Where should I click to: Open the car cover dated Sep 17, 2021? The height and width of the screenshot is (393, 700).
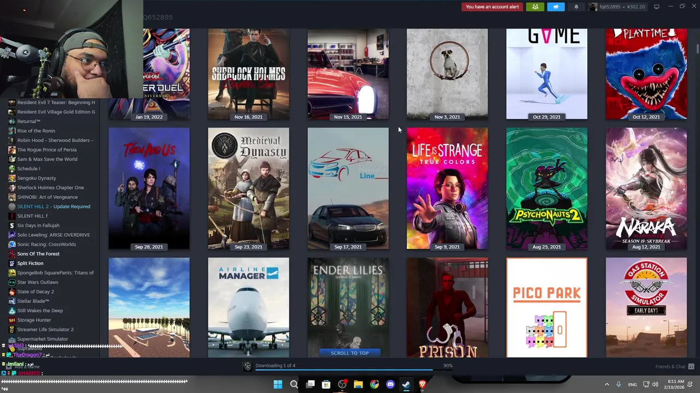[x=348, y=188]
